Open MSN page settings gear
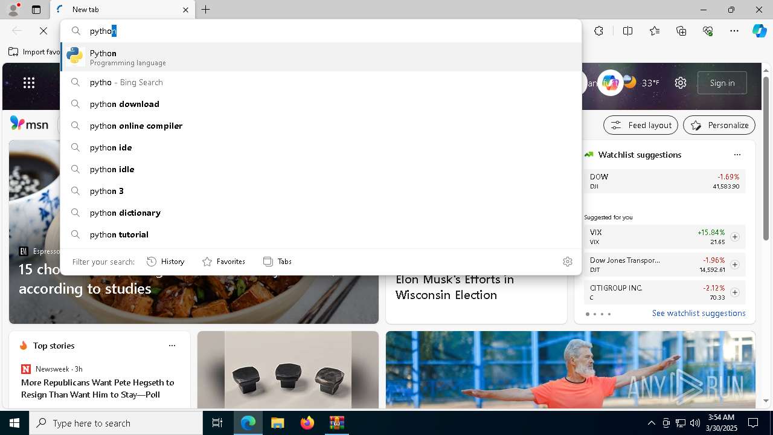Viewport: 773px width, 435px height. click(681, 83)
